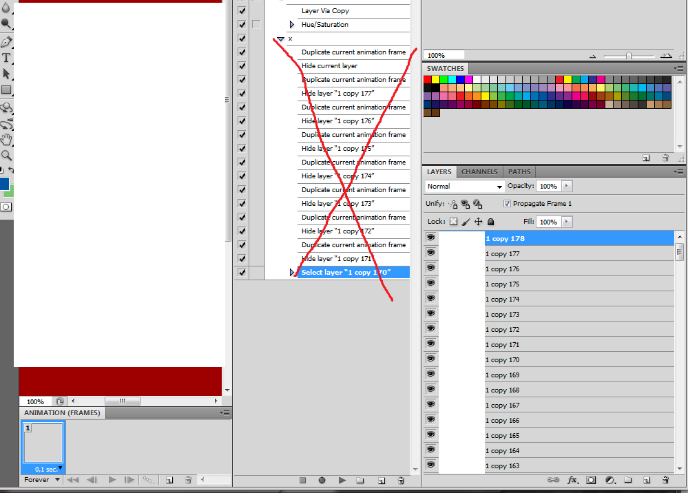Delete layer using Layers panel trash icon

click(665, 480)
